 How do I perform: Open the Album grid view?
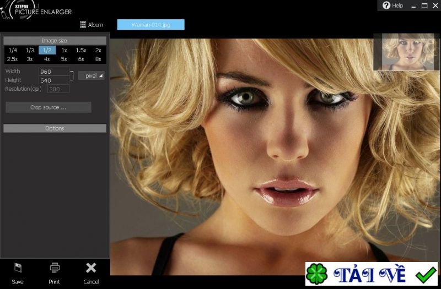[92, 25]
